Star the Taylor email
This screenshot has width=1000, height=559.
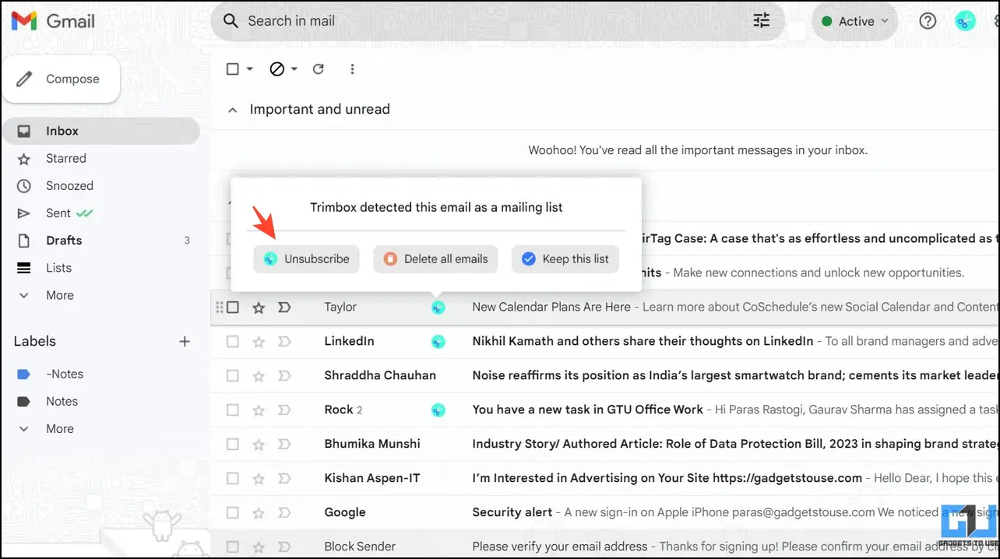coord(259,308)
